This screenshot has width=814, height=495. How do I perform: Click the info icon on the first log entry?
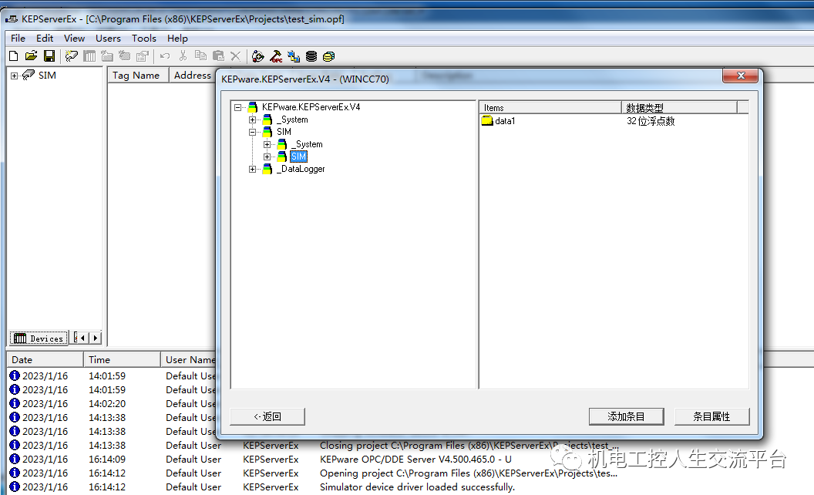tap(14, 375)
